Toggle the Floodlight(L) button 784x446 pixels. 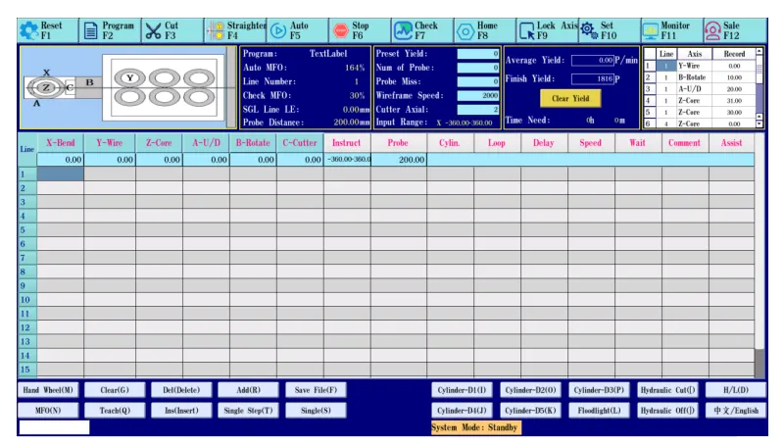click(599, 411)
